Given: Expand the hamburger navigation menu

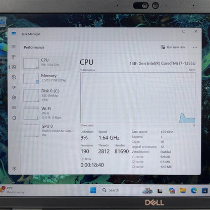Looking at the screenshot, I should 14,46.
